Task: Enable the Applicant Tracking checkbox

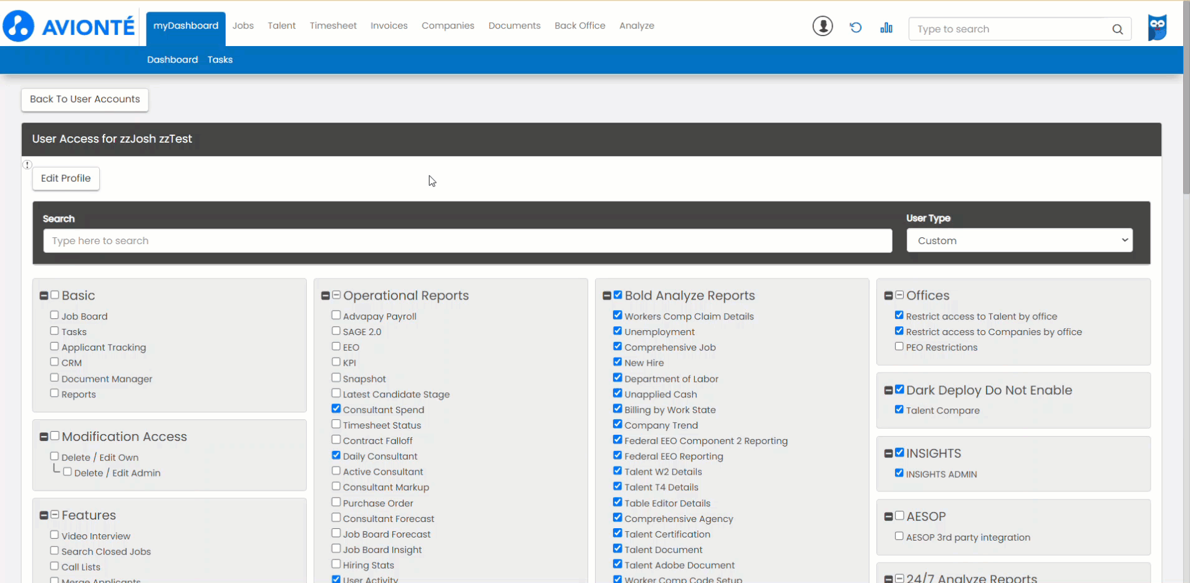Action: pos(54,346)
